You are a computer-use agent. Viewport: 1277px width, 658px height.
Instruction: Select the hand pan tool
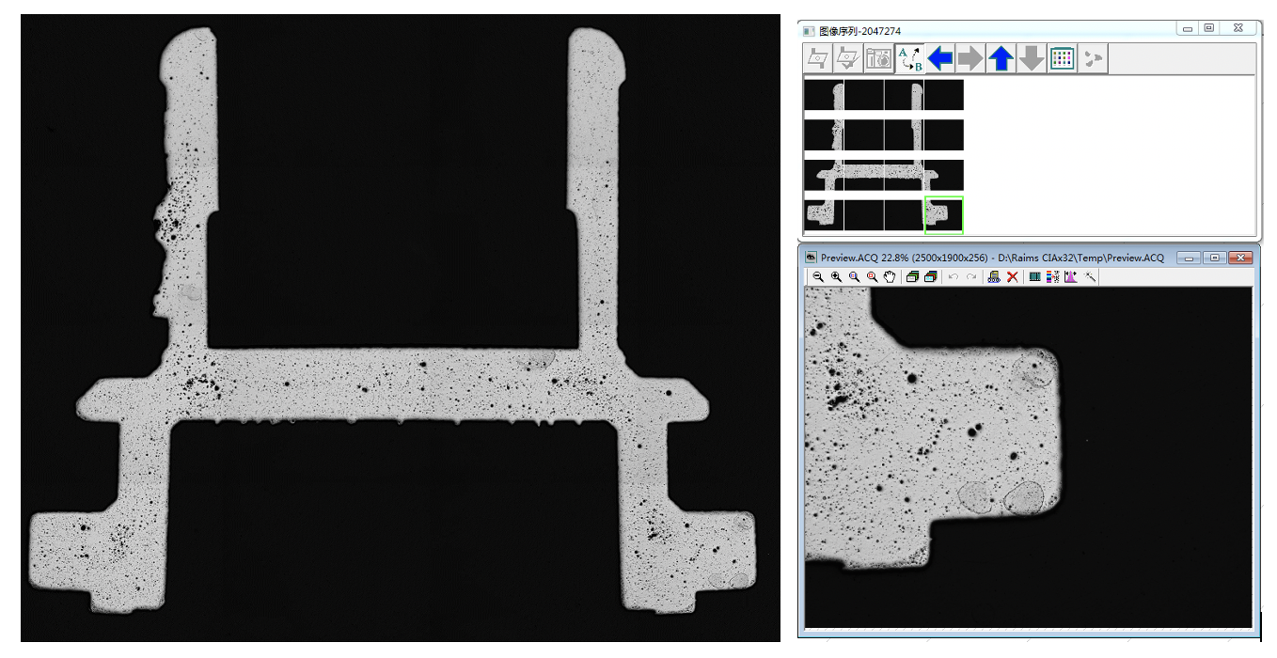pos(890,276)
